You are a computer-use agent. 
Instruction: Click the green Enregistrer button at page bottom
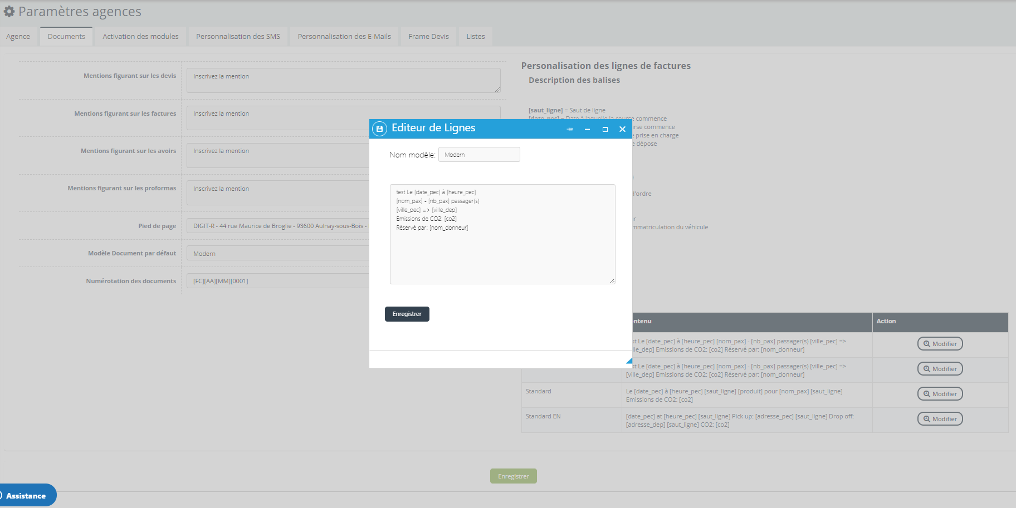513,476
